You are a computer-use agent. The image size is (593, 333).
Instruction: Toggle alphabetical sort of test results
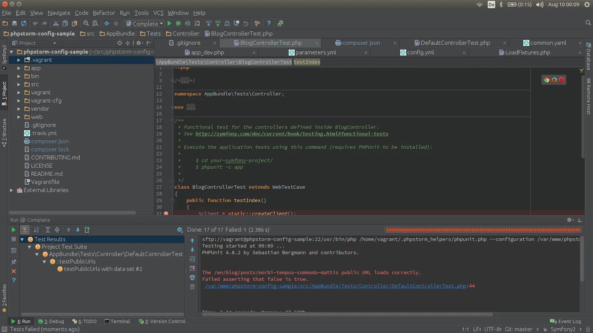[x=36, y=230]
